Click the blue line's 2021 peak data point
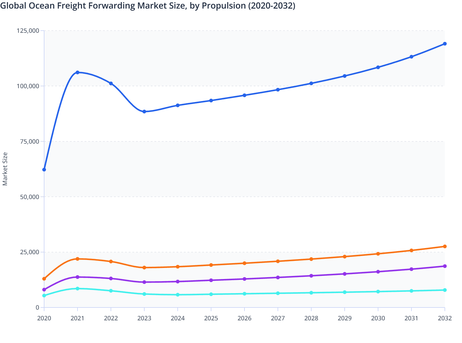Image resolution: width=462 pixels, height=343 pixels. pyautogui.click(x=78, y=73)
